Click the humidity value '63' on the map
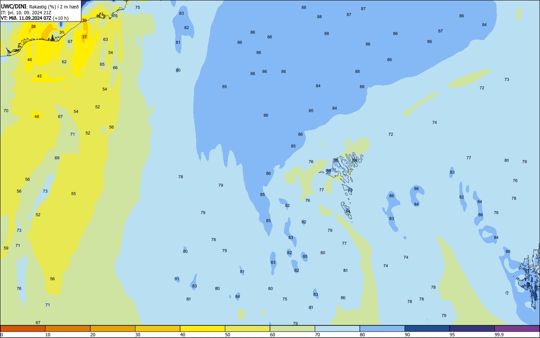 (x=105, y=39)
